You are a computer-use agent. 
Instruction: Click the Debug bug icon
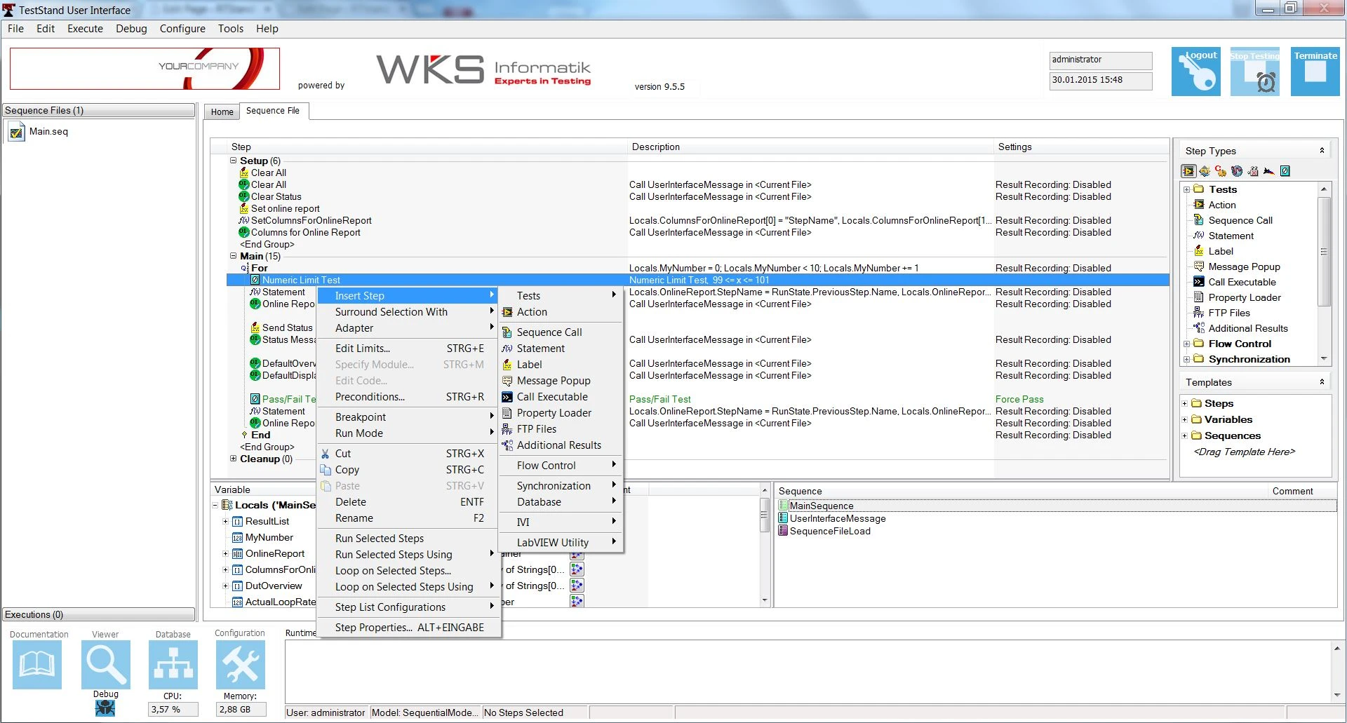coord(105,708)
